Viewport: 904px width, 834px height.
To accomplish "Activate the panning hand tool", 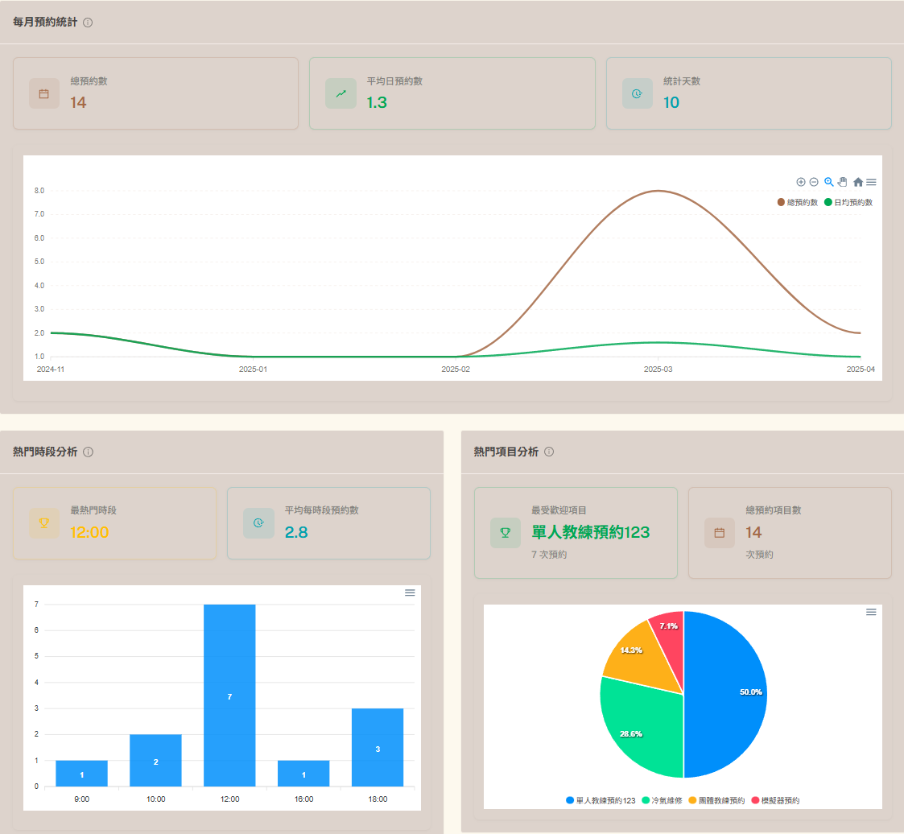I will (x=843, y=182).
